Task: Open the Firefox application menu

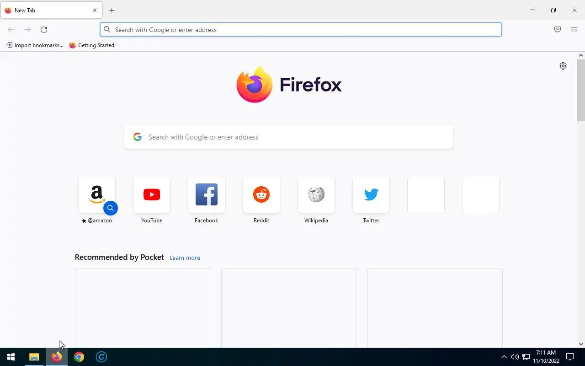Action: [574, 30]
